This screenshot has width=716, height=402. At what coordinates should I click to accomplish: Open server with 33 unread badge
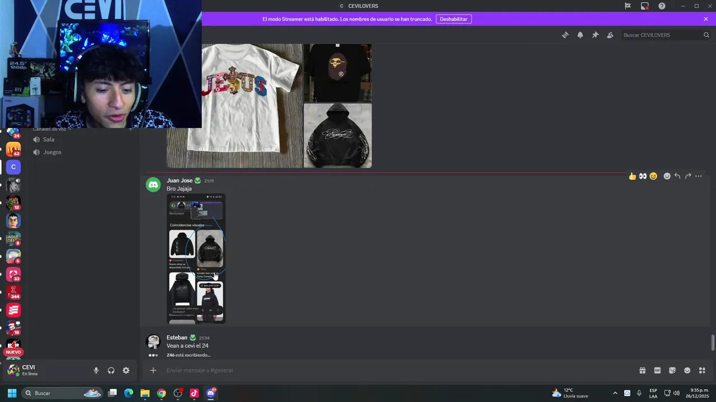(13, 274)
